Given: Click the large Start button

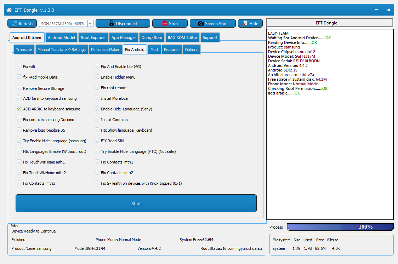Looking at the screenshot, I should (x=136, y=203).
